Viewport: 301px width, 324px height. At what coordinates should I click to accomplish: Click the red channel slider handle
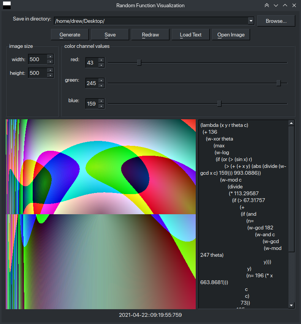tap(139, 63)
